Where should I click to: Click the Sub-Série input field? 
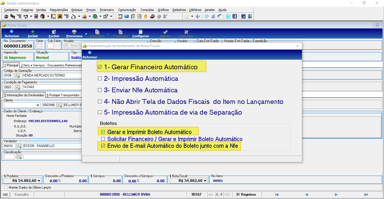51,46
